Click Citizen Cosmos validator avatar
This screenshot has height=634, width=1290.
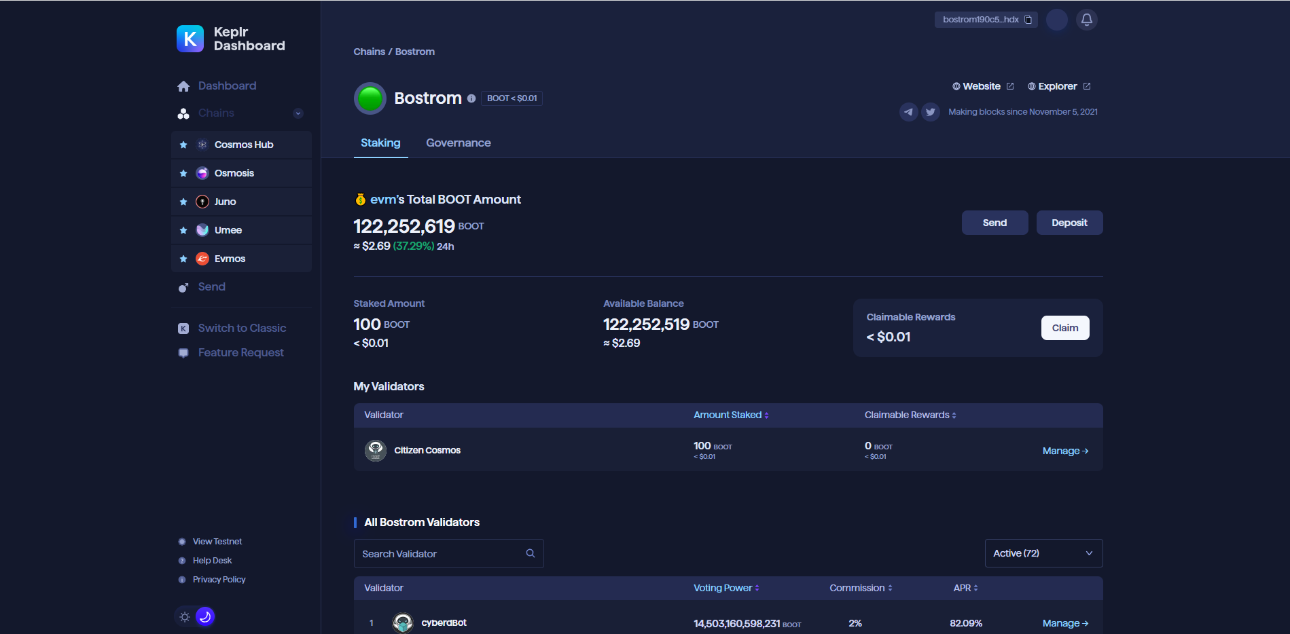(376, 450)
